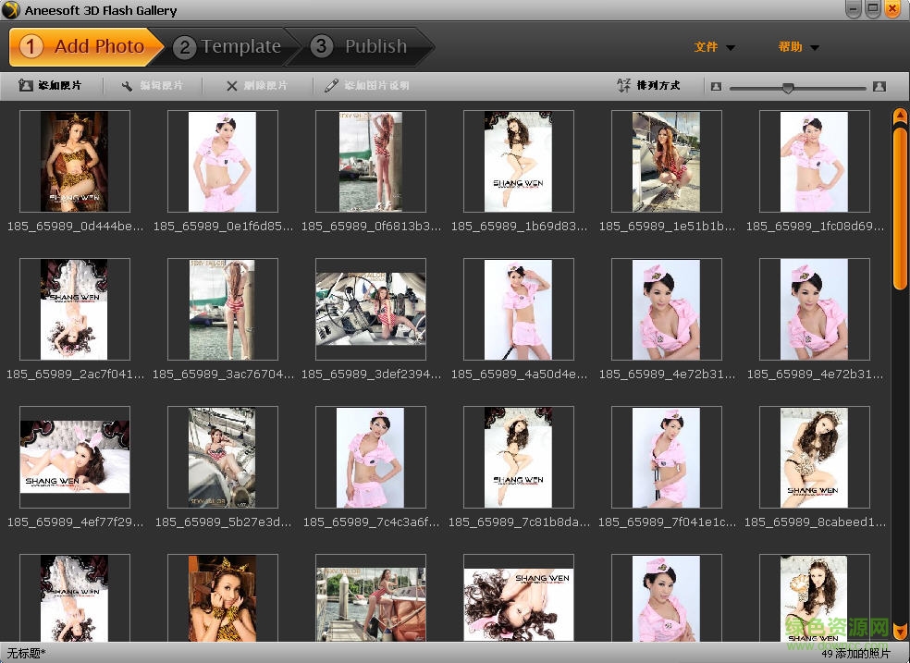Adjust the thumbnail size slider
The width and height of the screenshot is (910, 663).
coord(788,87)
